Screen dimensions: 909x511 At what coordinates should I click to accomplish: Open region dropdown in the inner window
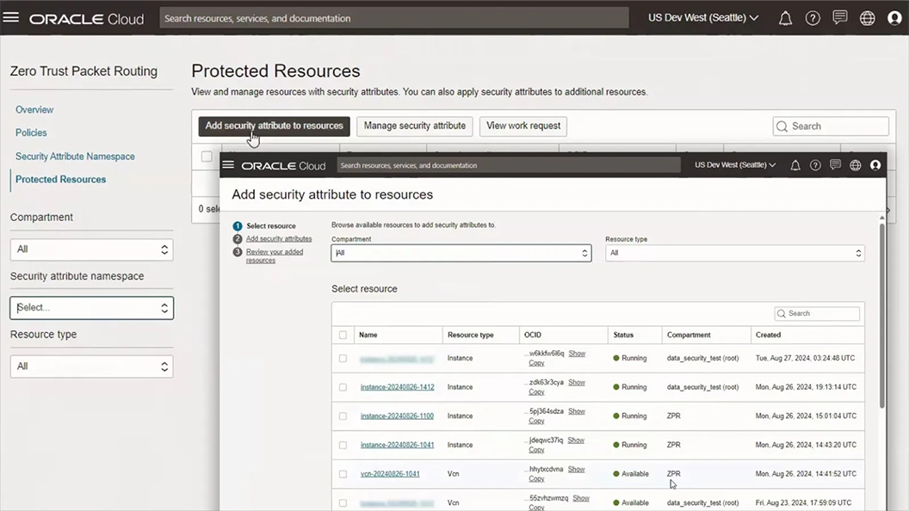coord(735,165)
